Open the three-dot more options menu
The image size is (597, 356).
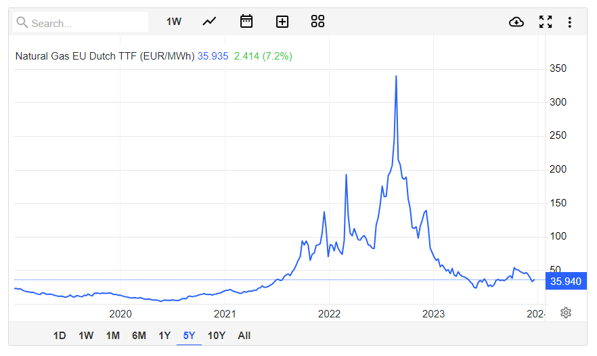click(x=570, y=22)
